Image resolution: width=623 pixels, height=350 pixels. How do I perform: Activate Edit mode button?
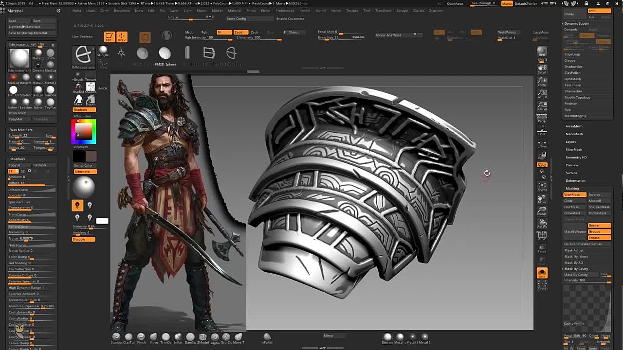109,37
